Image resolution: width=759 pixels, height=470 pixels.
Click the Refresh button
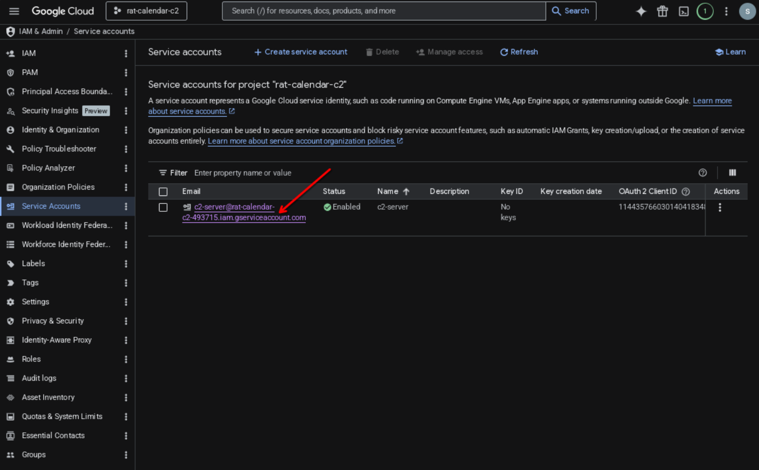pyautogui.click(x=519, y=52)
